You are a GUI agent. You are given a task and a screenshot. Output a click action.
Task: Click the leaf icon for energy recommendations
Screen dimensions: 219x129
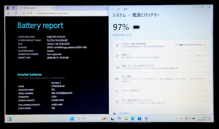[x=117, y=45]
